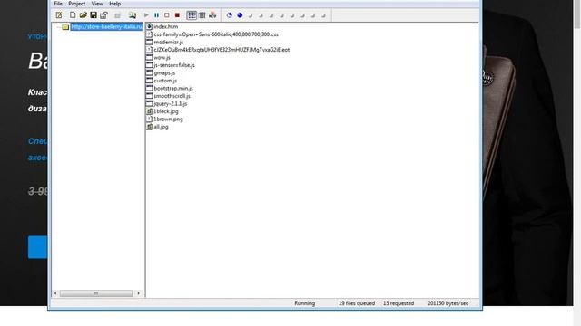The height and width of the screenshot is (326, 581).
Task: Click the binoculars search toolbar icon
Action: (x=132, y=15)
